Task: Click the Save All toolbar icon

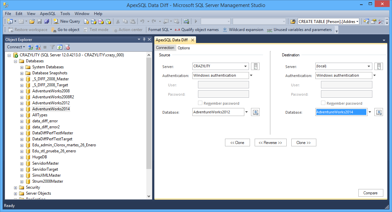Action: point(47,21)
